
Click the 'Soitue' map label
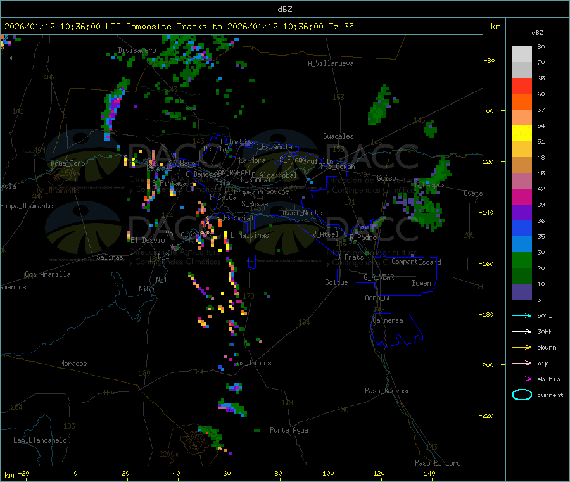click(x=337, y=282)
